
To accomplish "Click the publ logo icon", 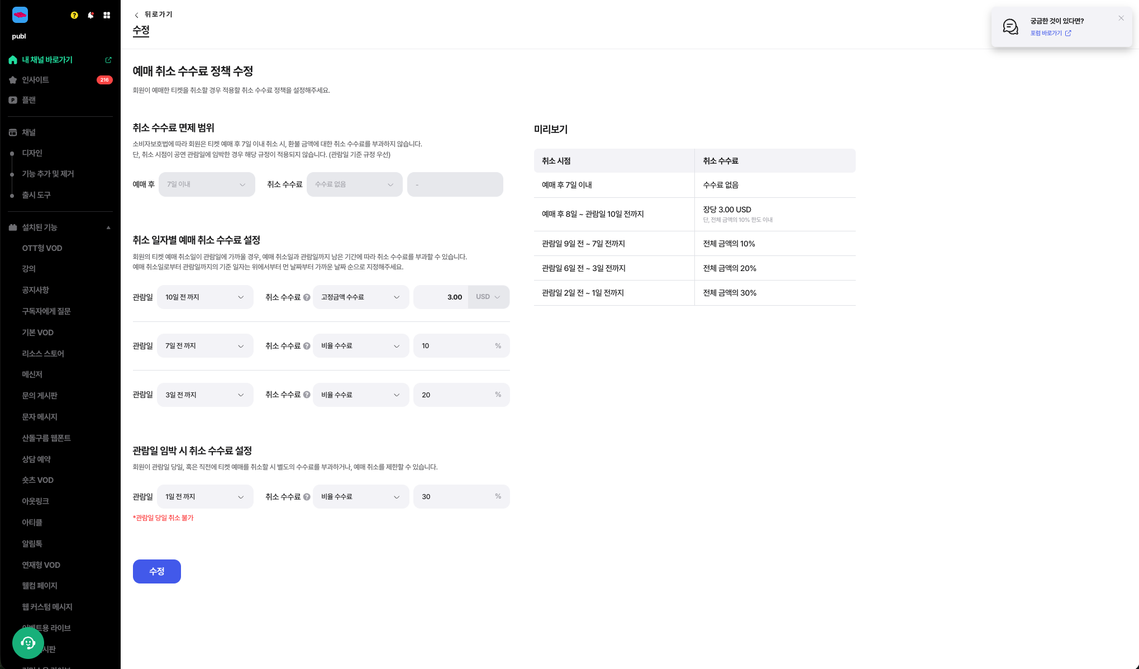I will 20,15.
